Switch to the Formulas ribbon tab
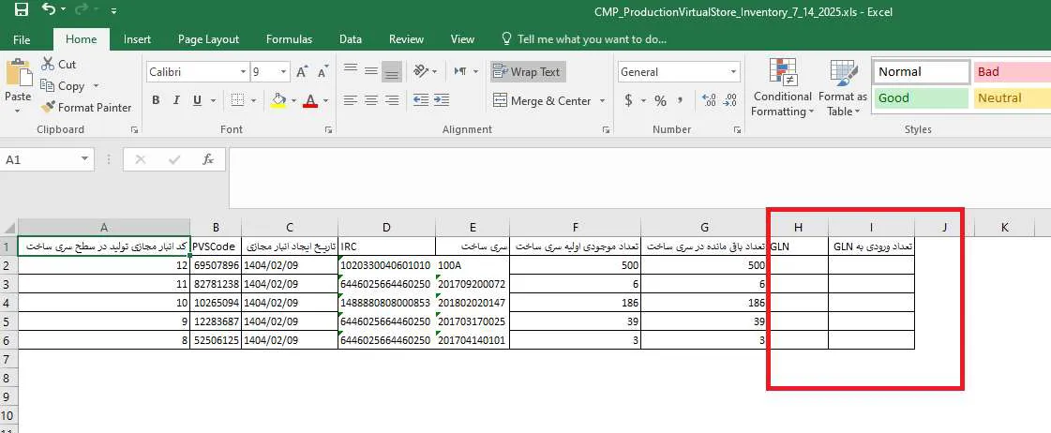Image resolution: width=1051 pixels, height=433 pixels. [289, 39]
